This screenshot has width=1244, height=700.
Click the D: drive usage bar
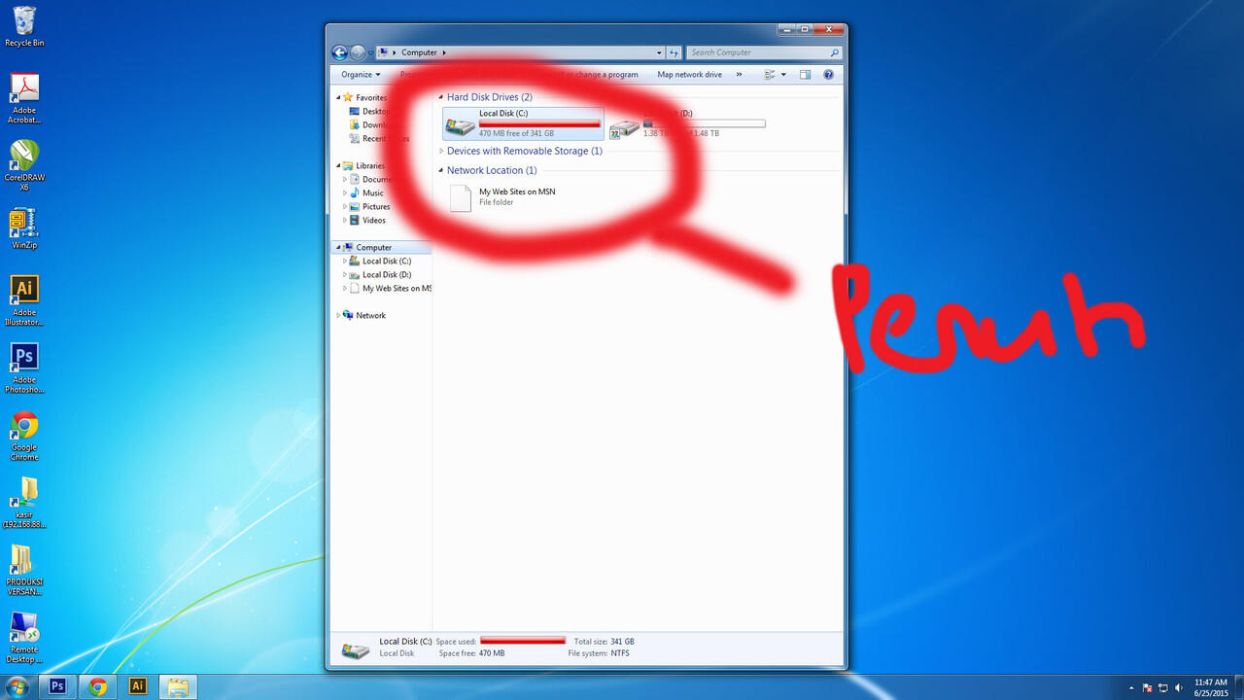pos(705,123)
